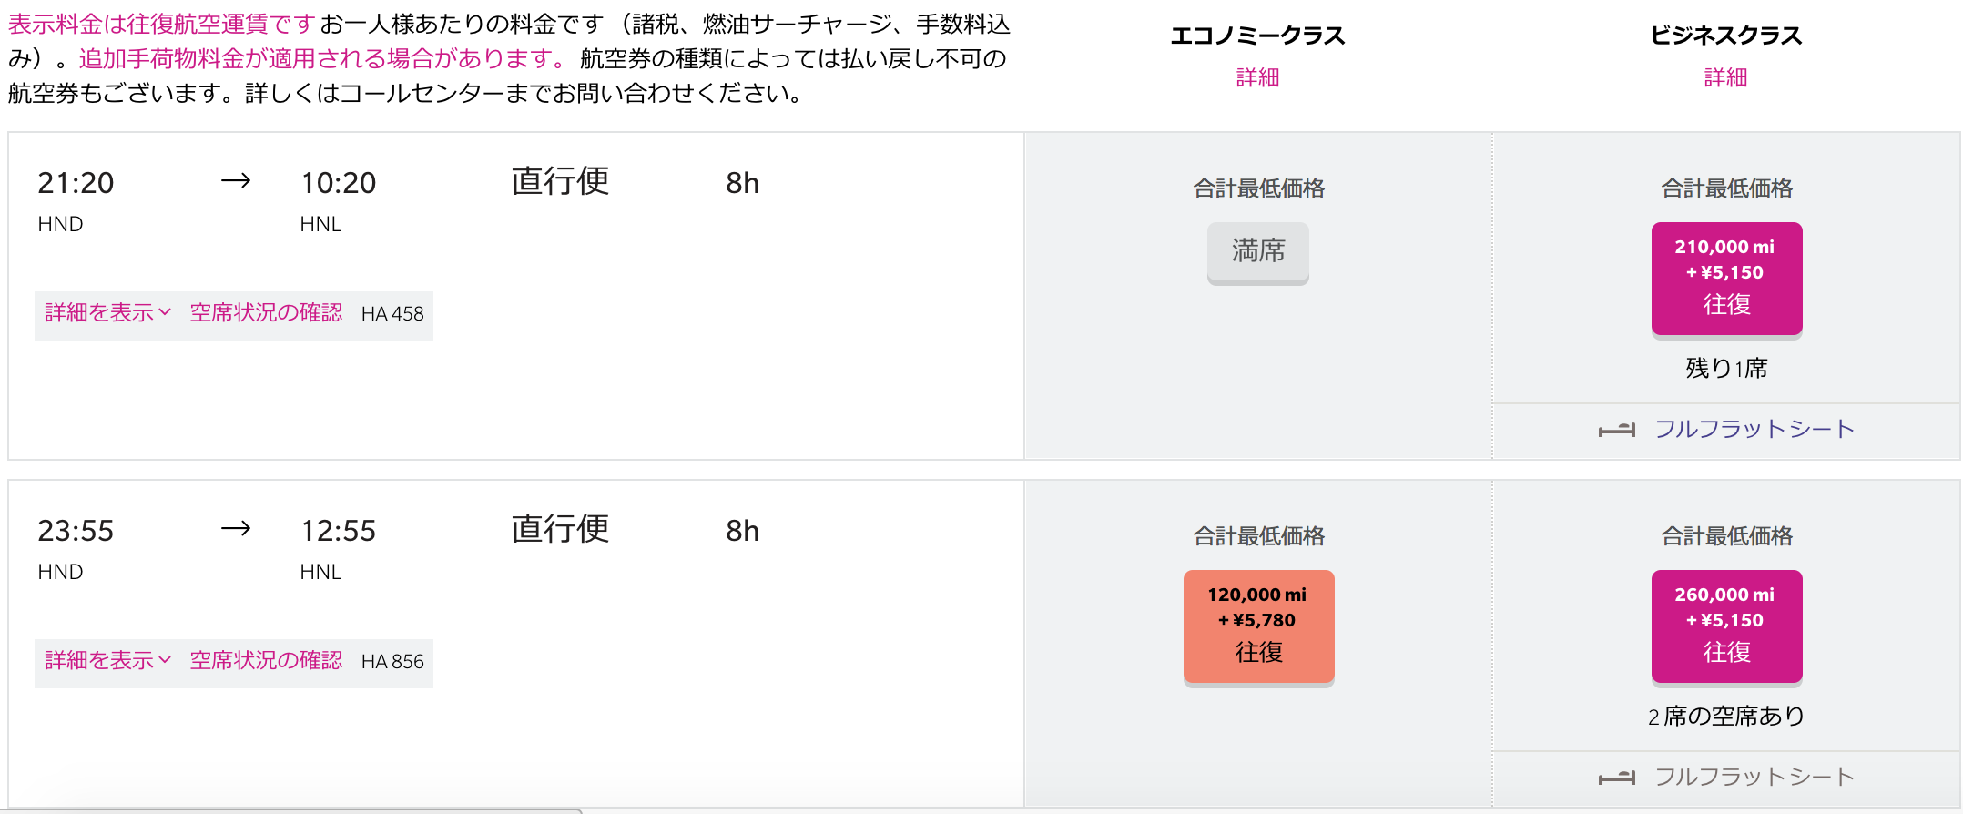The width and height of the screenshot is (1963, 814).
Task: Open 詳細 under ビジネスクラス
Action: [1726, 77]
